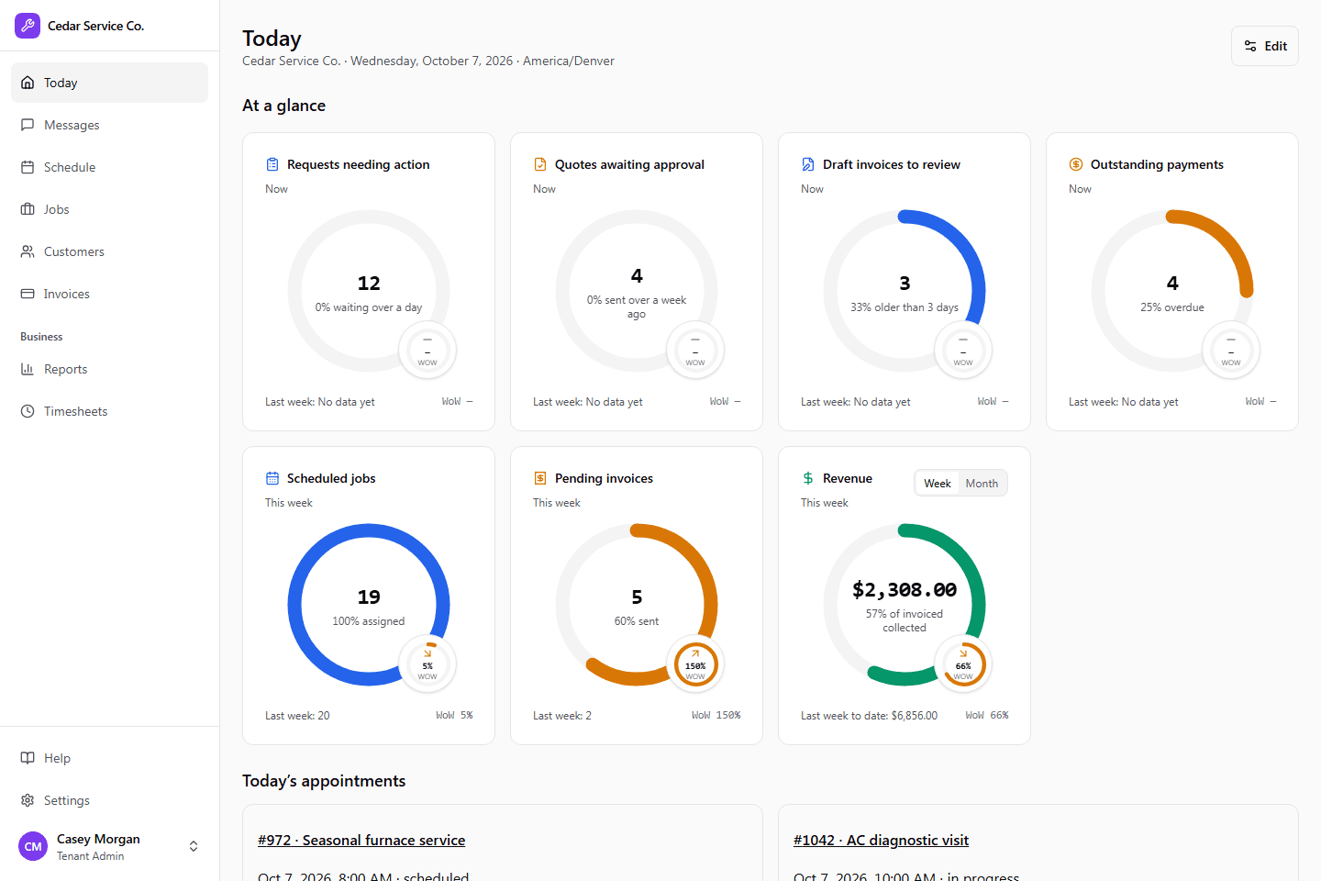1321x881 pixels.
Task: Click the Draft invoices to review icon
Action: click(x=808, y=164)
